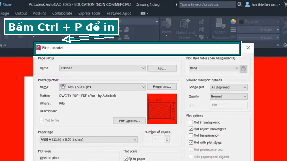The height and width of the screenshot is (161, 287).
Task: Click the lineweight list icon in ribbon
Action: coord(233,29)
